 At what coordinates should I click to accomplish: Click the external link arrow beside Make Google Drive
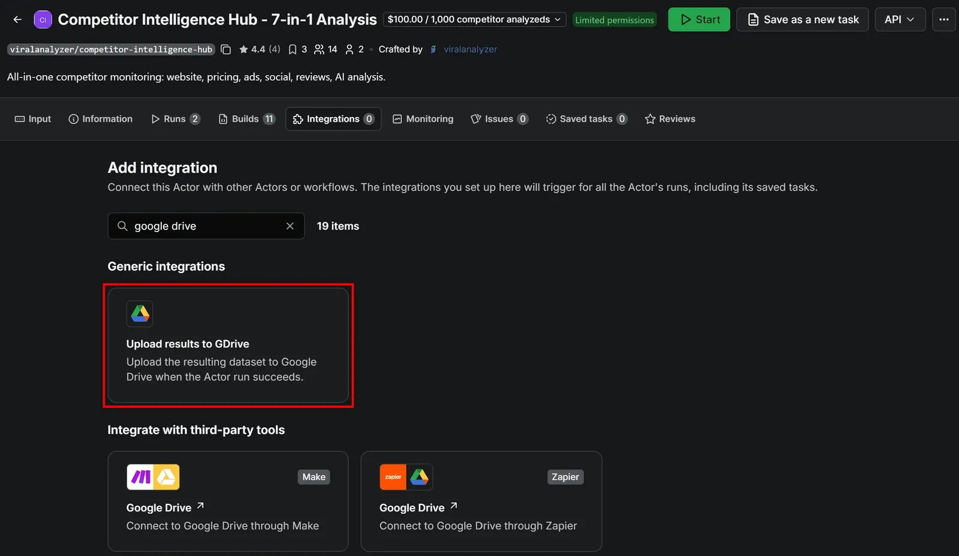point(200,506)
